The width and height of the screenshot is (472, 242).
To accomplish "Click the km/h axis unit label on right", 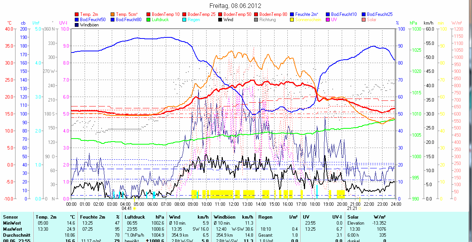I will pyautogui.click(x=428, y=23).
